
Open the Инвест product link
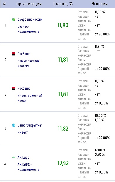(x=23, y=132)
